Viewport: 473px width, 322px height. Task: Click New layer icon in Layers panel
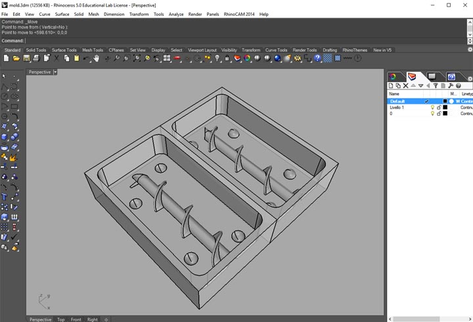[x=391, y=85]
